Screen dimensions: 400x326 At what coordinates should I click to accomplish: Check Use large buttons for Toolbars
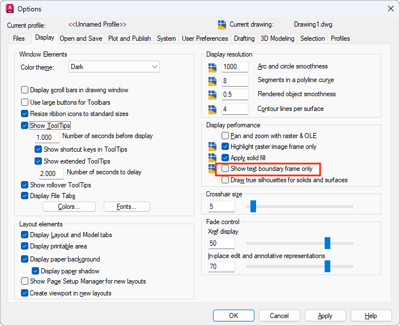pos(24,102)
